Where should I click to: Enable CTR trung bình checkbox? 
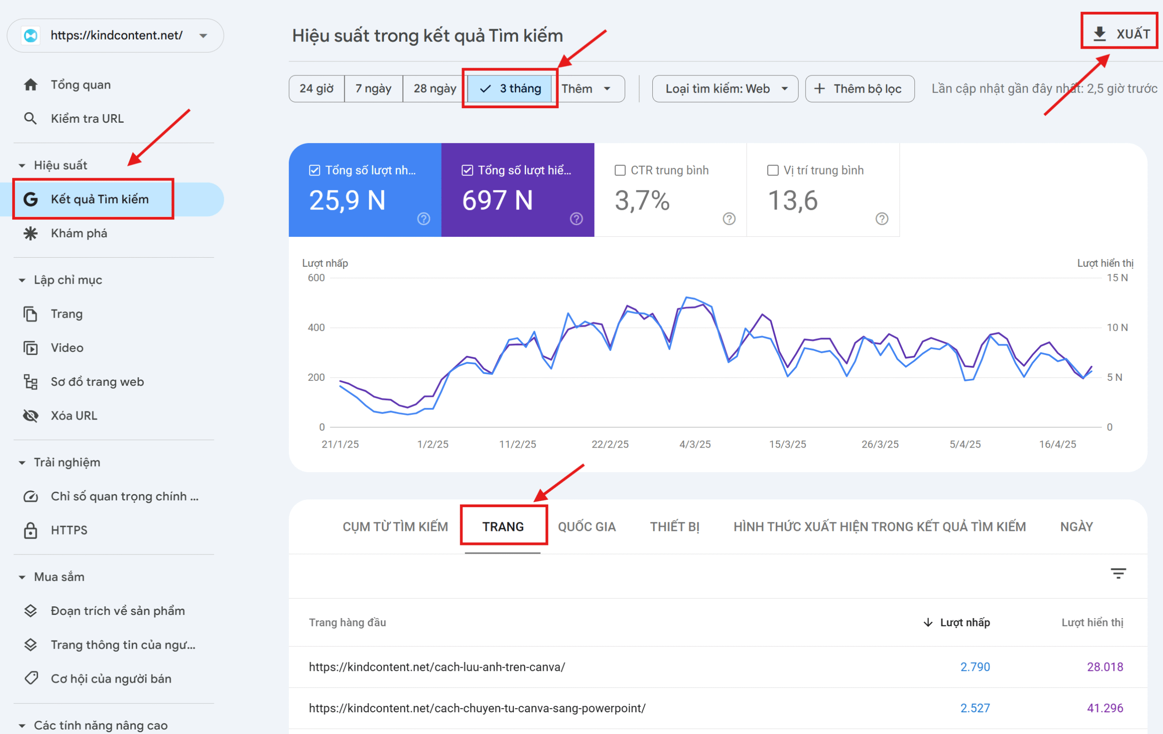[620, 170]
